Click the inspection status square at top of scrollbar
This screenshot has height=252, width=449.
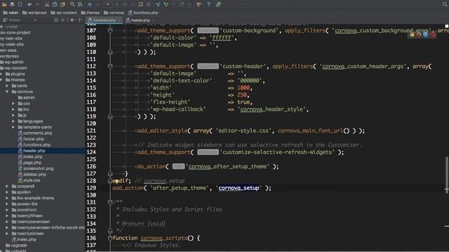click(x=447, y=26)
